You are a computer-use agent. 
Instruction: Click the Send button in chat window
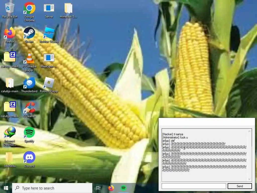click(240, 186)
